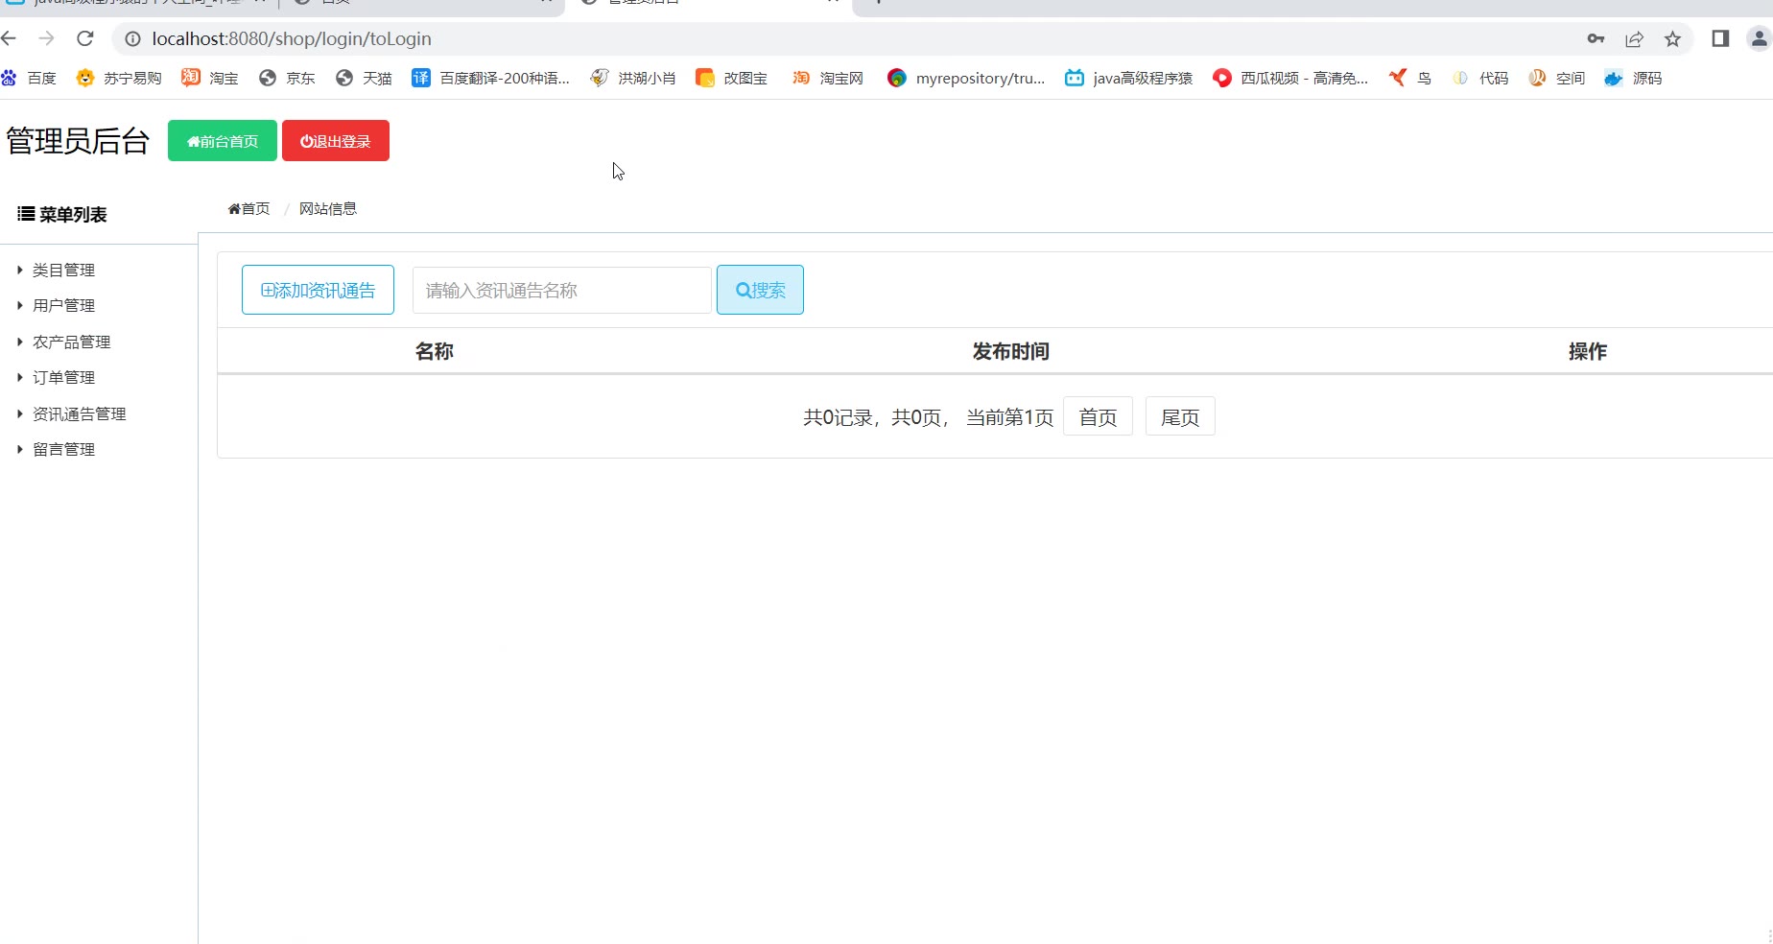Open the 洪湖小肖 bookmark

(633, 78)
